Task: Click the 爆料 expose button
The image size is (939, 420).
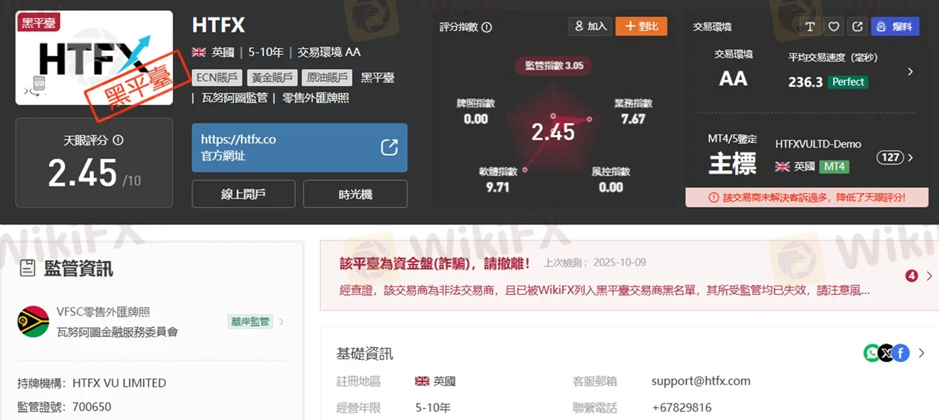Action: tap(895, 27)
